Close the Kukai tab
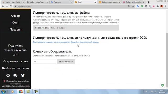The width and height of the screenshot is (168, 94). pyautogui.click(x=96, y=2)
